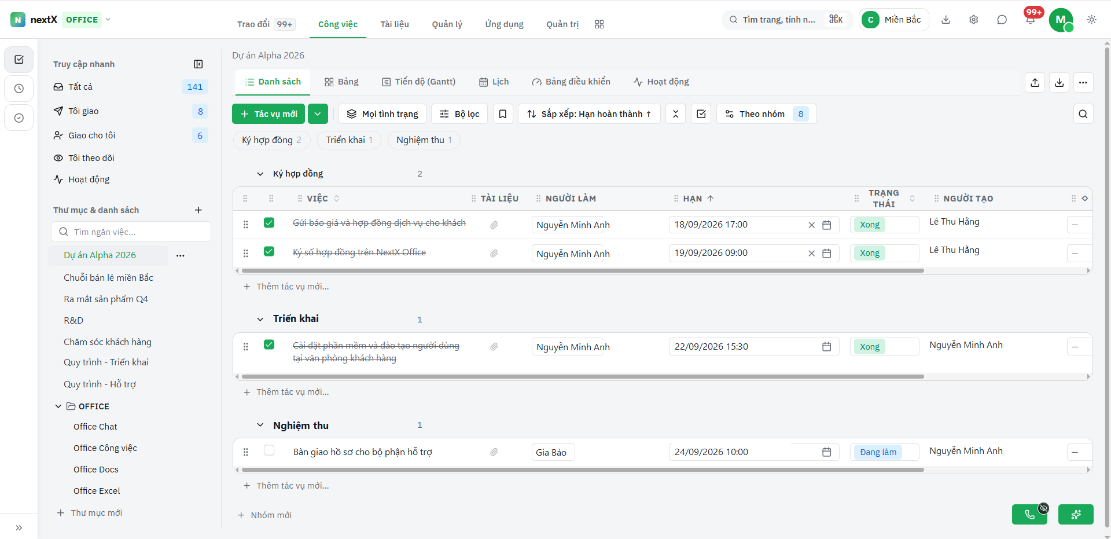The height and width of the screenshot is (539, 1111).
Task: Open the apps grid icon beside Quản trị
Action: [x=599, y=24]
